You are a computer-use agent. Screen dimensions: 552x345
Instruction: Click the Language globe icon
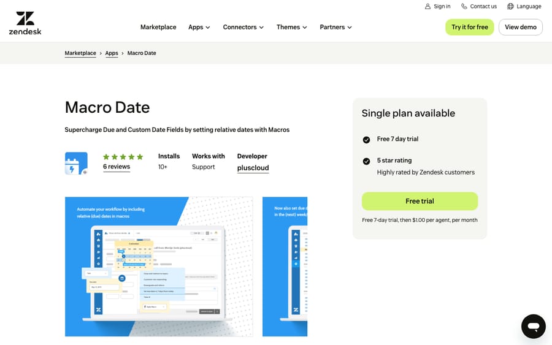pyautogui.click(x=510, y=6)
